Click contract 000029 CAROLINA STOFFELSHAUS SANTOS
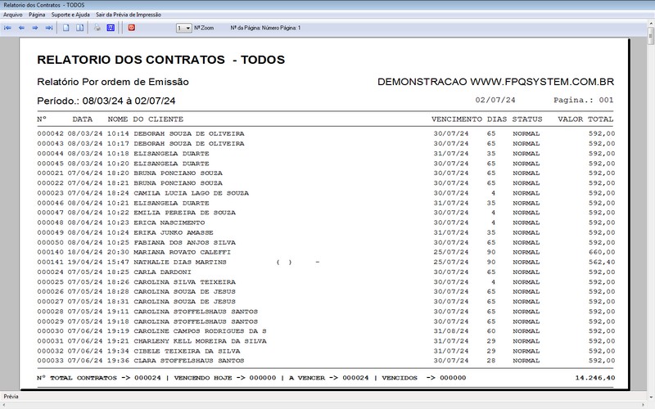The image size is (655, 409). [326, 321]
